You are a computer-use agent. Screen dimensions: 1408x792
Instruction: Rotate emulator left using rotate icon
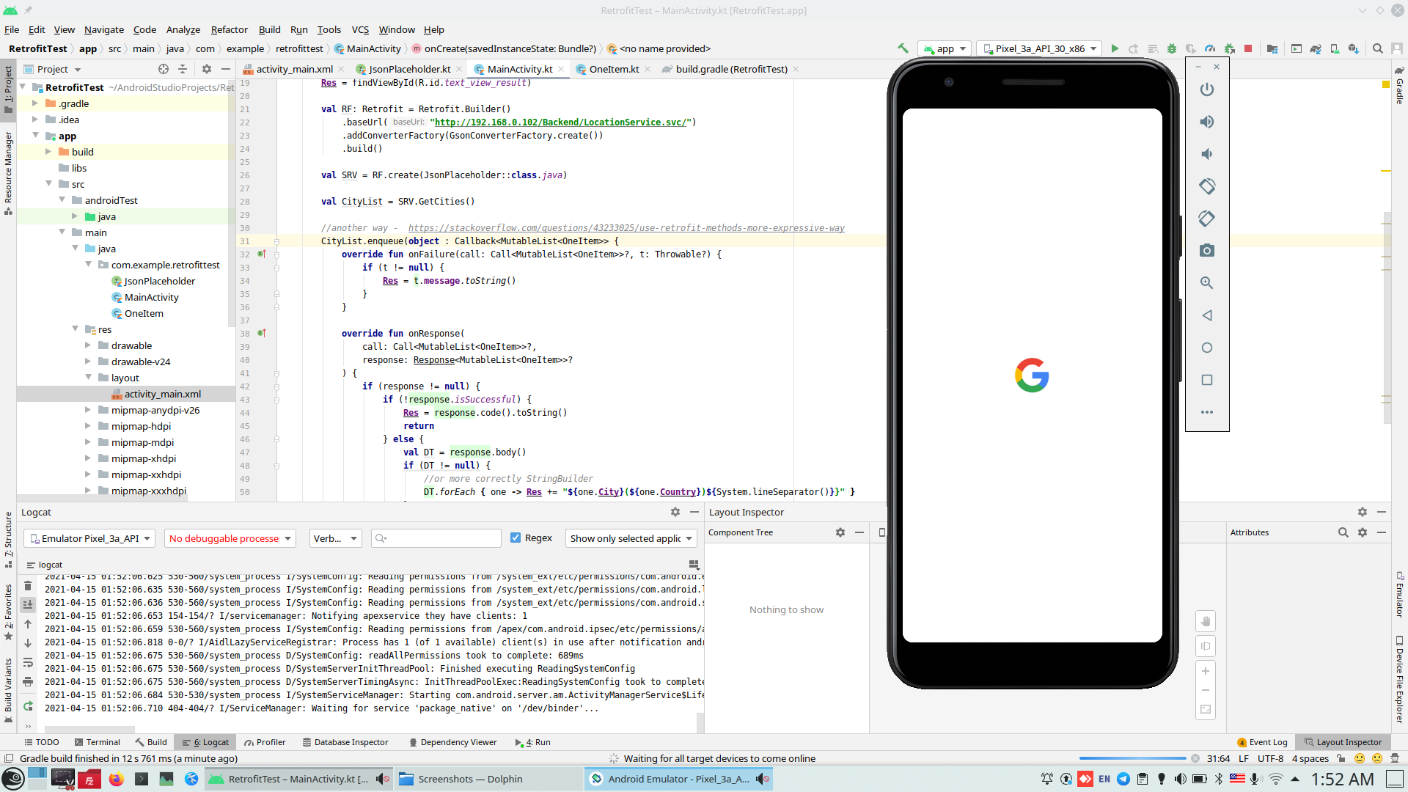tap(1206, 186)
